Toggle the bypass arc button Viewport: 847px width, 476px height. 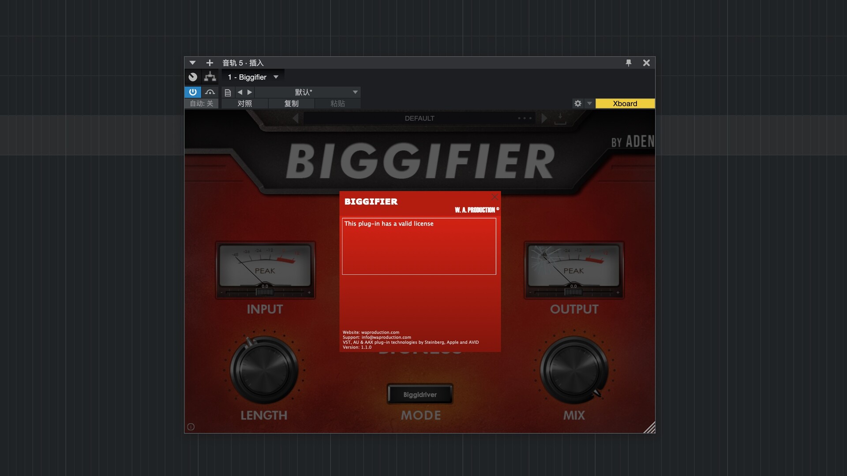(210, 92)
